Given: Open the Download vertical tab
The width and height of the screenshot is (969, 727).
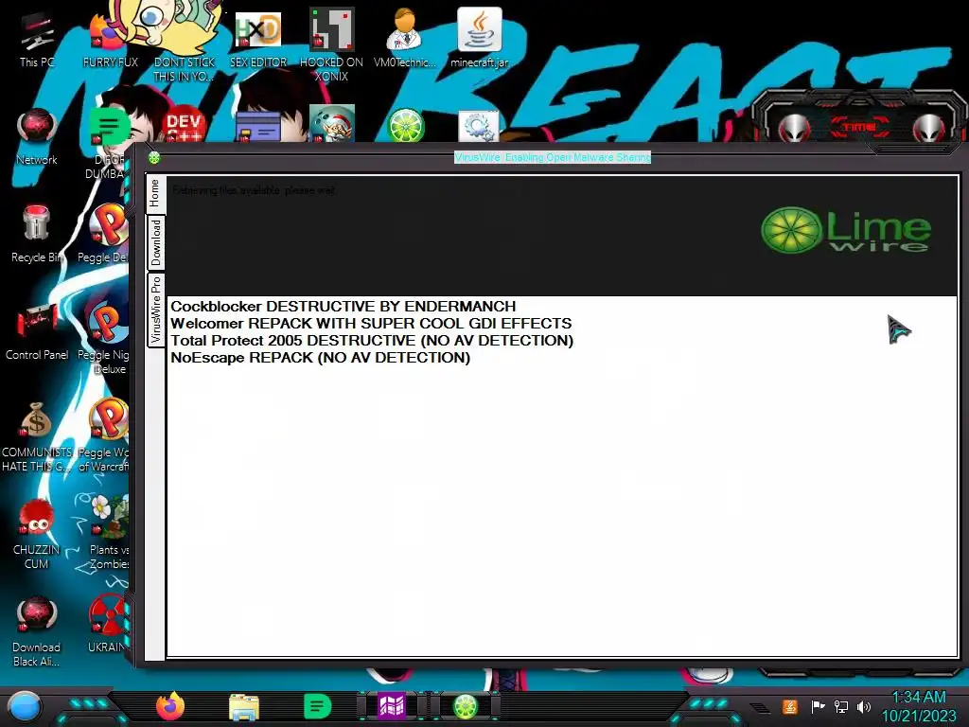Looking at the screenshot, I should [155, 242].
